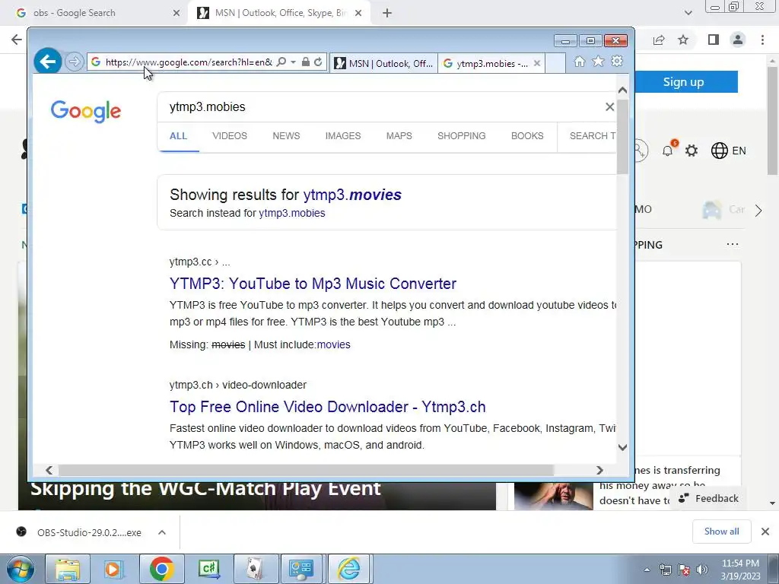Close the MSN Chrome tab
The height and width of the screenshot is (584, 779).
358,13
